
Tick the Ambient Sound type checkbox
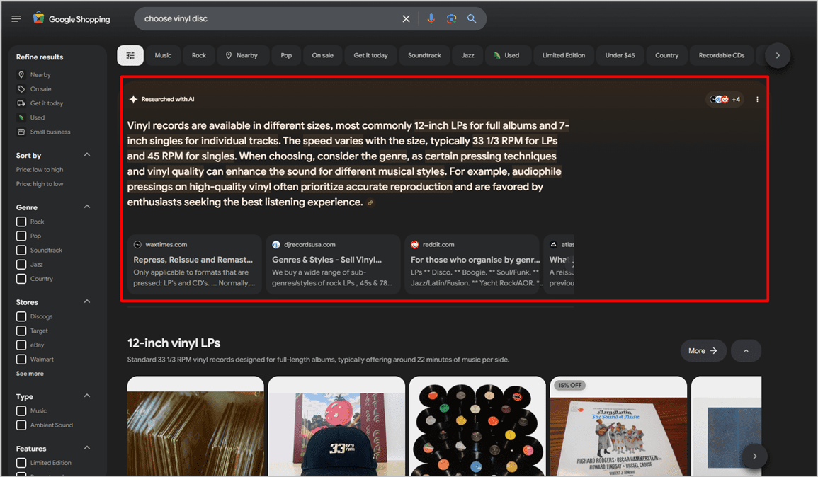point(21,425)
